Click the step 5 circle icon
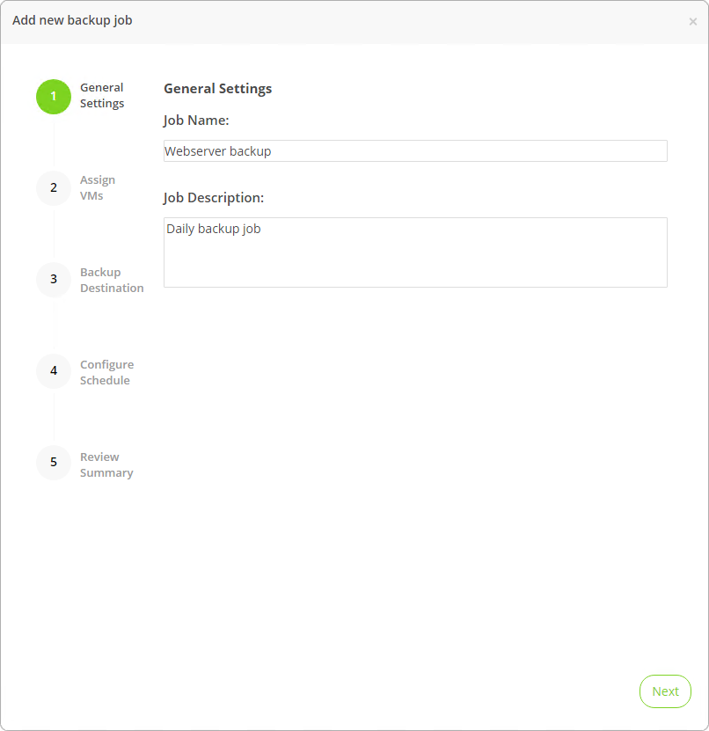 click(54, 463)
